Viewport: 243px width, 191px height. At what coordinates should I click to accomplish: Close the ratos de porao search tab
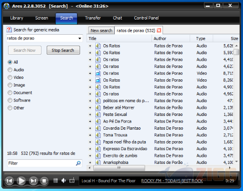pyautogui.click(x=159, y=30)
